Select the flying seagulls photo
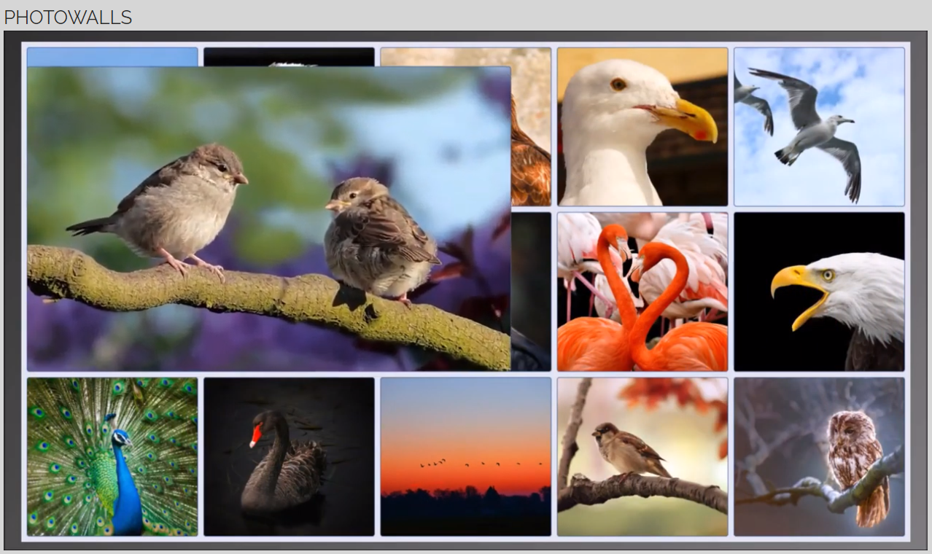Screen dimensions: 932x554 [x=819, y=127]
